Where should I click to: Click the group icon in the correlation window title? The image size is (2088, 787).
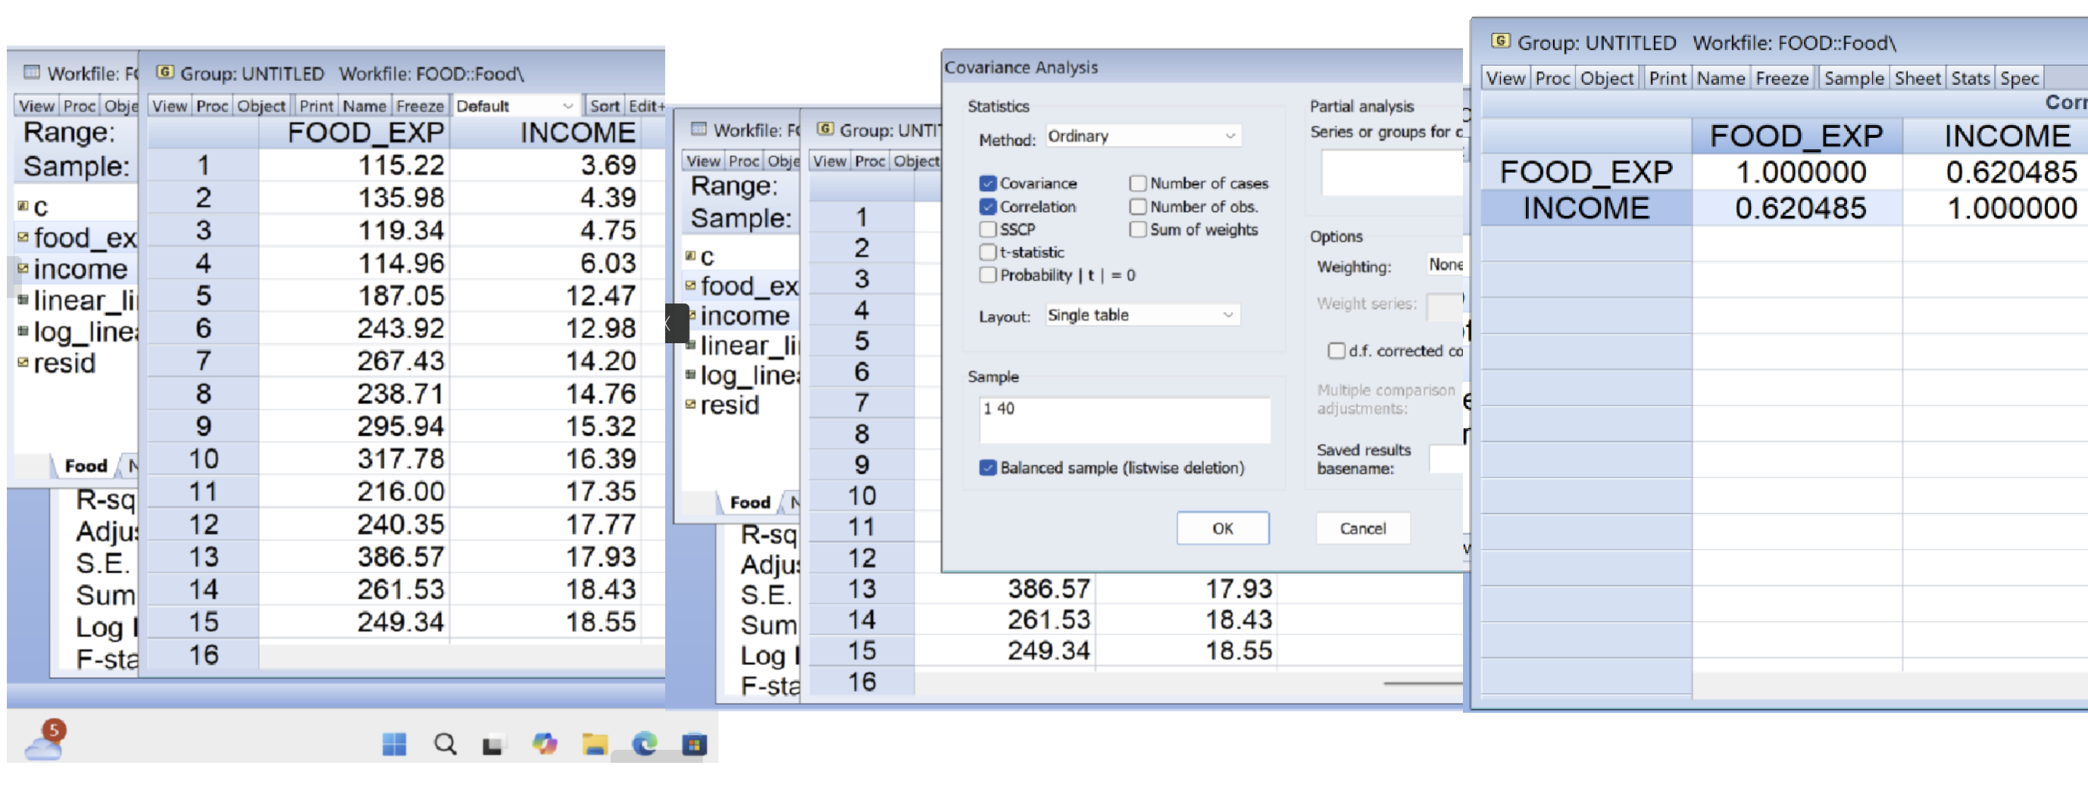click(x=1499, y=42)
